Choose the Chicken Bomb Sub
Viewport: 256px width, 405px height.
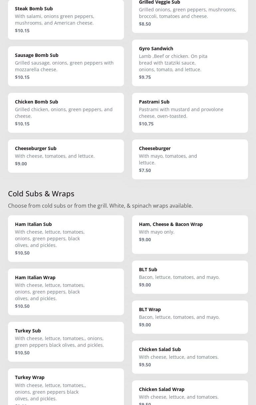pyautogui.click(x=66, y=113)
